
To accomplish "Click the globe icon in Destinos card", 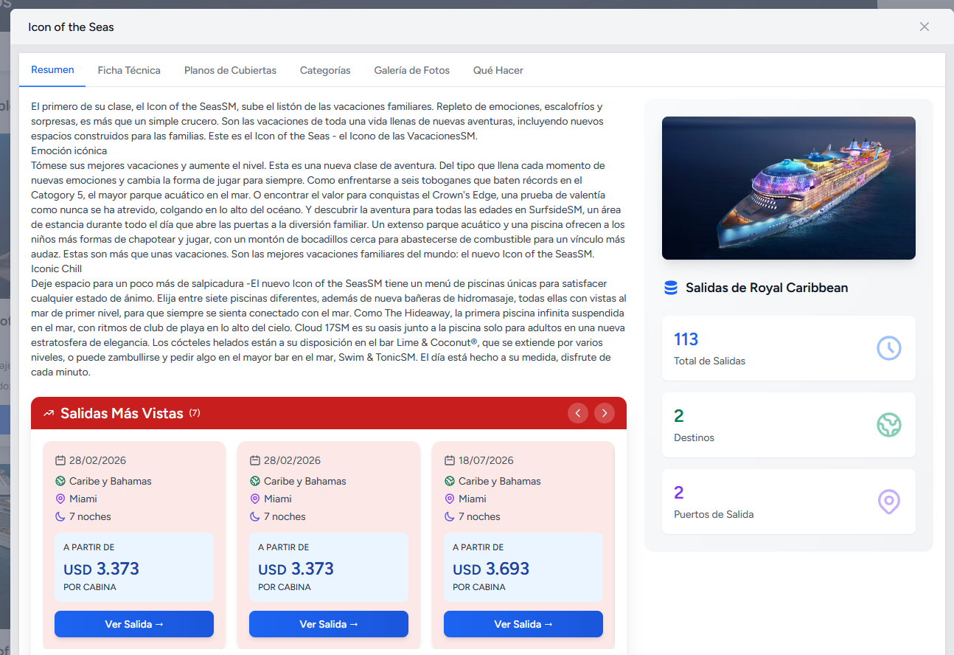I will (x=888, y=425).
